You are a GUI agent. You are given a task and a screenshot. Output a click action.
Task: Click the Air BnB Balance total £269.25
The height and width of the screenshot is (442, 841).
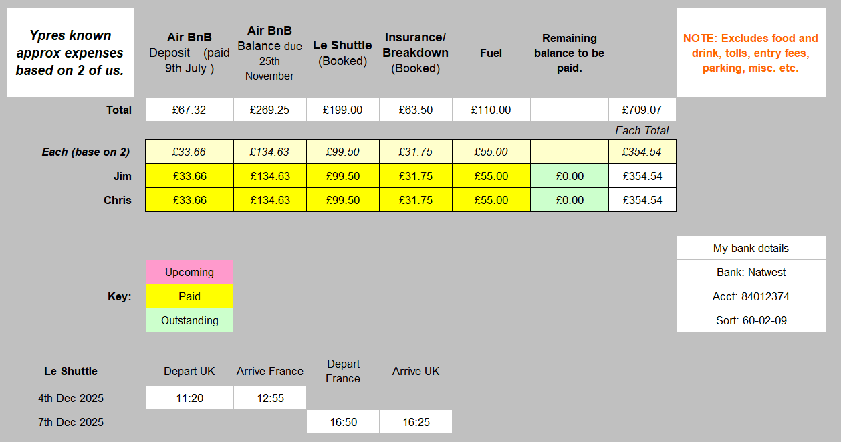(269, 110)
